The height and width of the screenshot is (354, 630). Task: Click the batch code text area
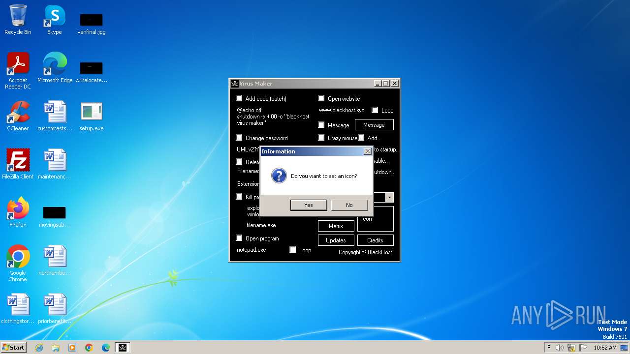[273, 117]
